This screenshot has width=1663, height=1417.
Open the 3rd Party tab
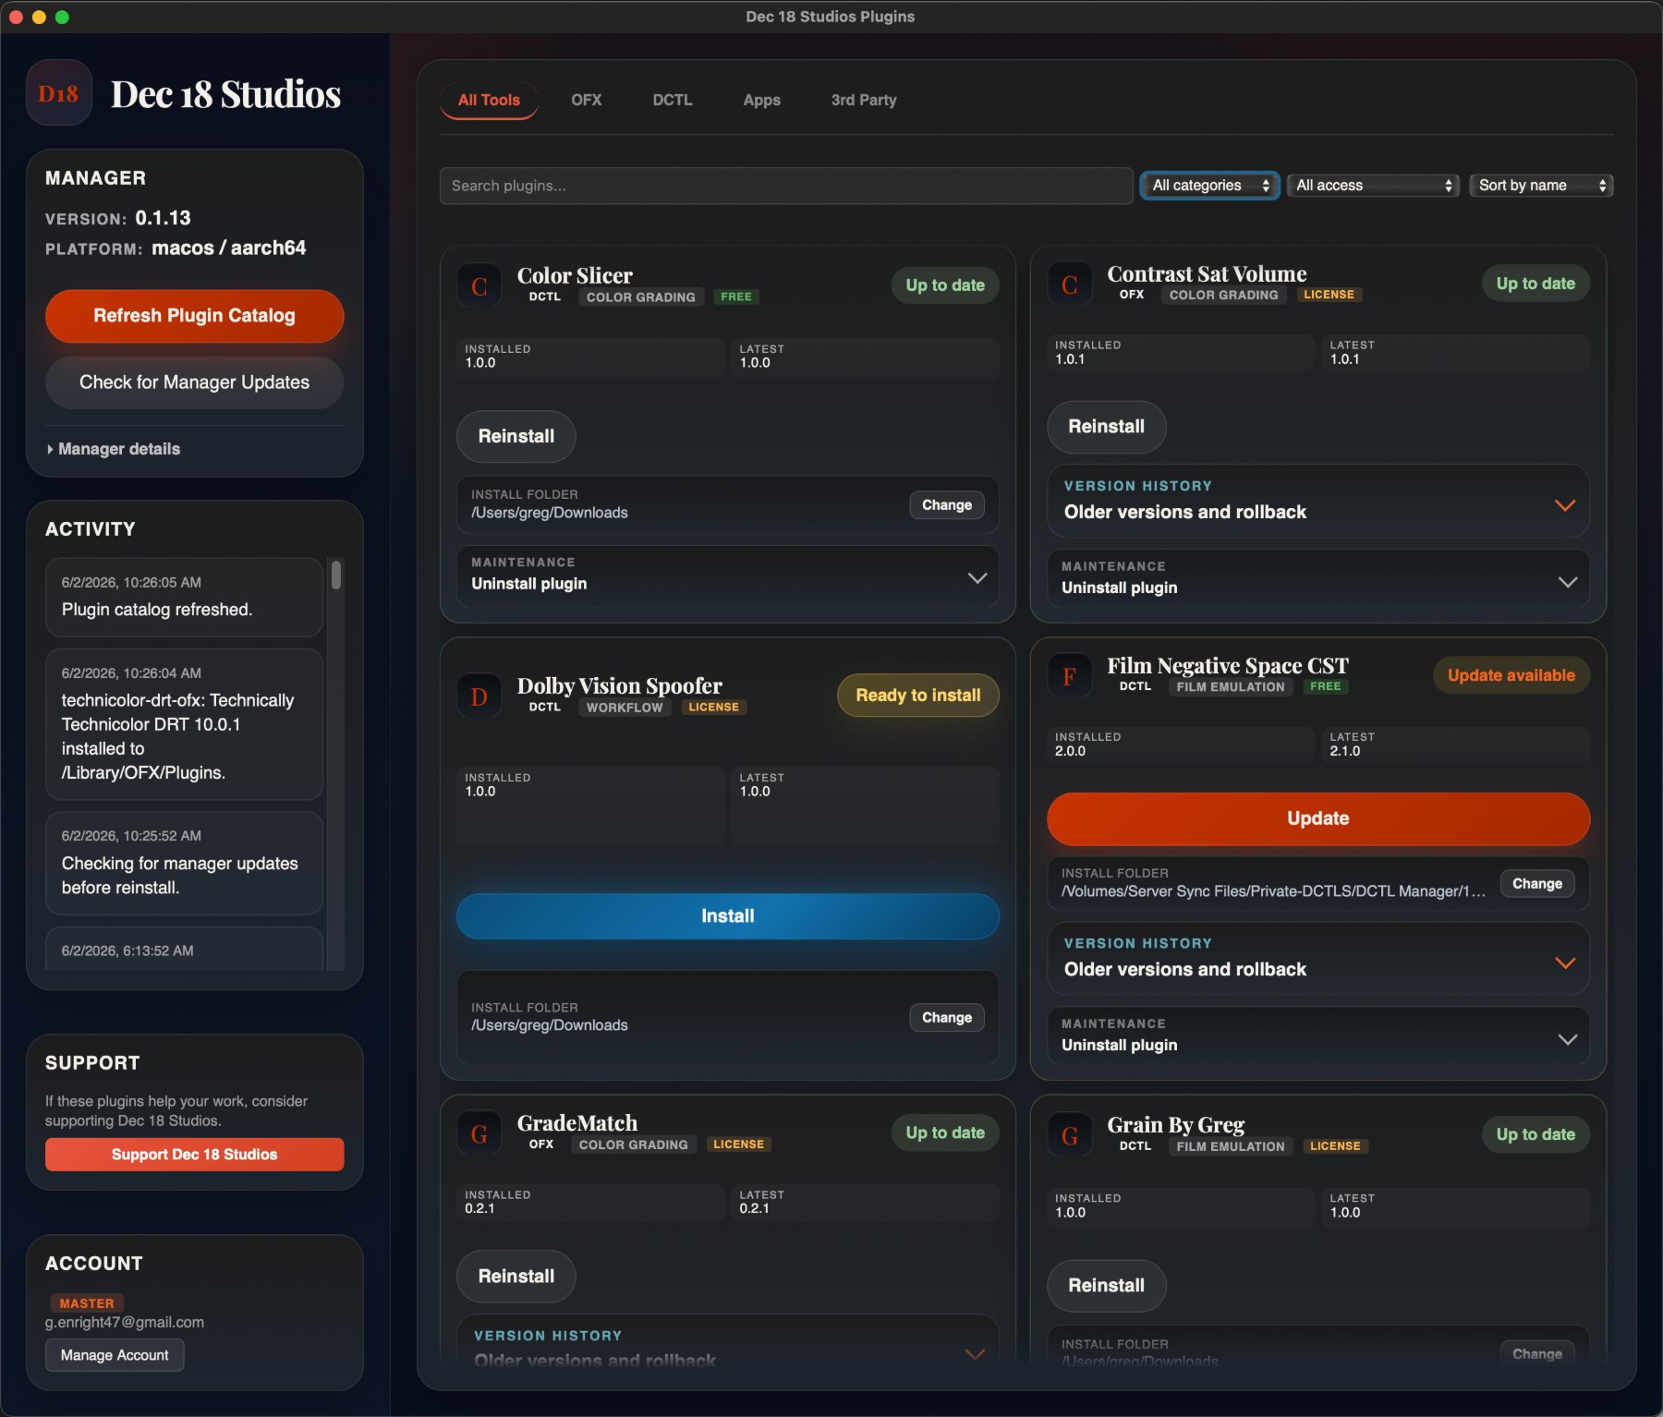(863, 100)
